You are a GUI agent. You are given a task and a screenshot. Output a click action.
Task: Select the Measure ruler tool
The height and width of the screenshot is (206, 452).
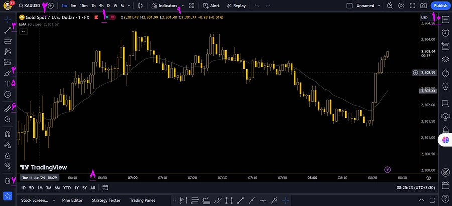click(x=7, y=108)
